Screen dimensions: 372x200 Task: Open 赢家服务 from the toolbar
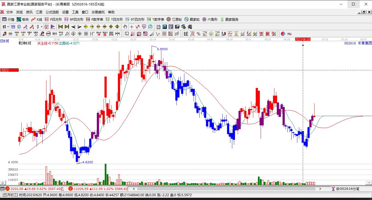pyautogui.click(x=229, y=19)
